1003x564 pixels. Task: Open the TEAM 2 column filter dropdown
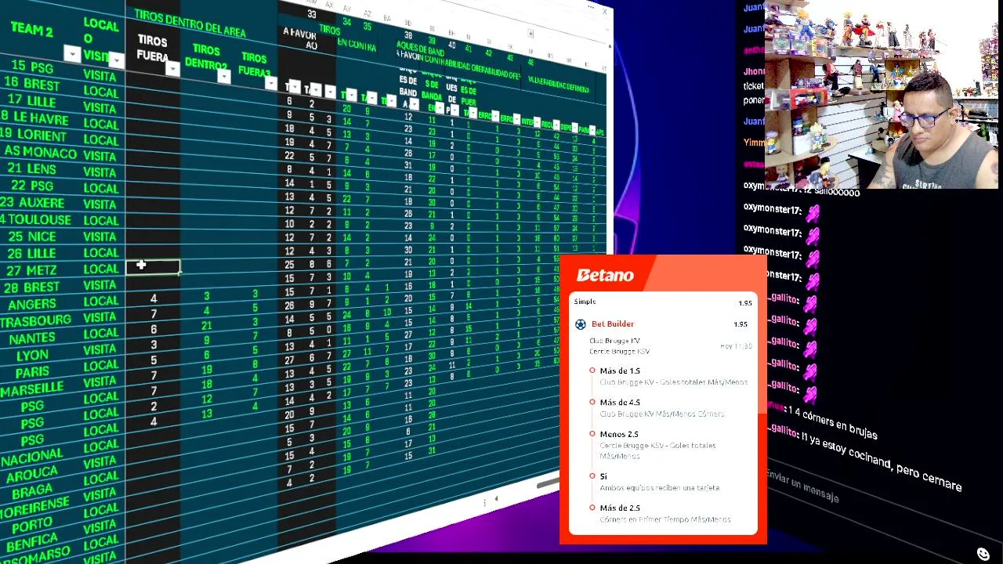pyautogui.click(x=72, y=54)
